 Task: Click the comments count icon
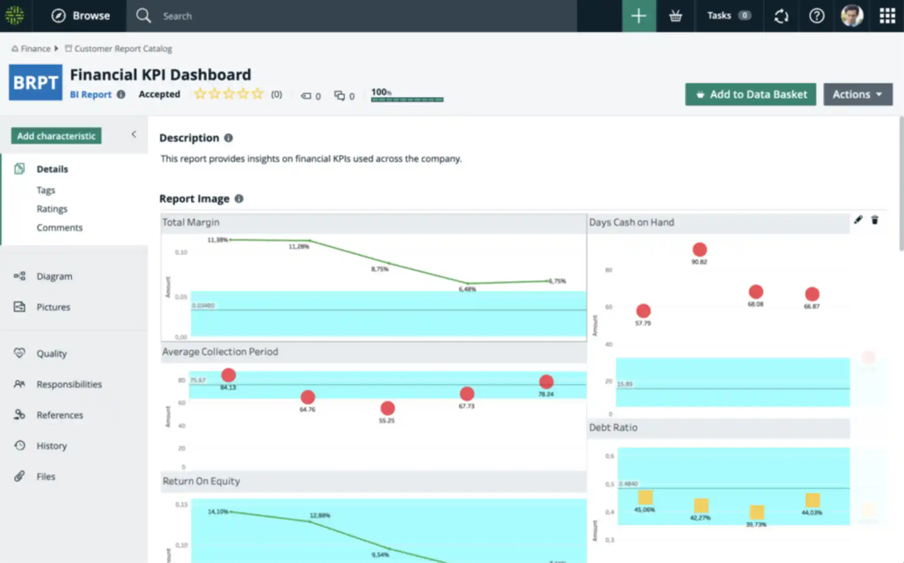click(339, 96)
